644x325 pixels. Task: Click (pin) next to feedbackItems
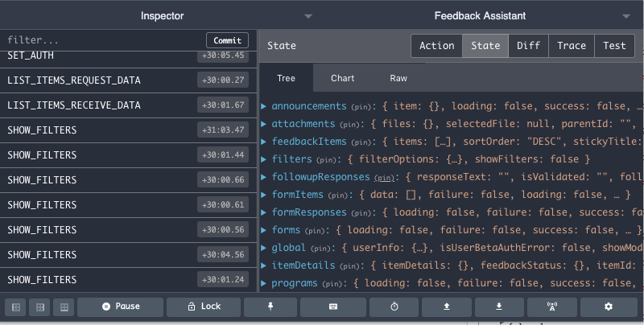(361, 142)
